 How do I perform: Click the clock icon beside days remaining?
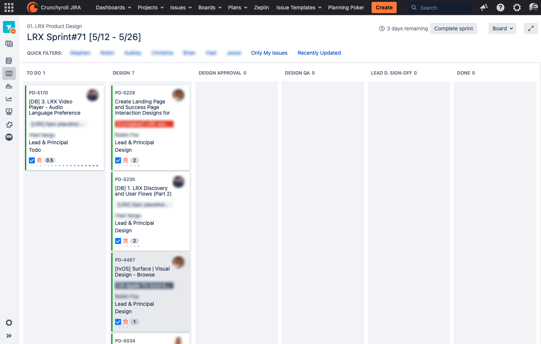[382, 28]
